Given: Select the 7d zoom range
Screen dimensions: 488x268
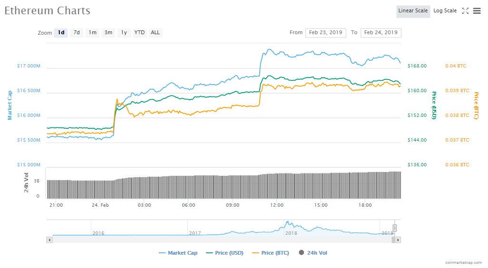Looking at the screenshot, I should (77, 33).
